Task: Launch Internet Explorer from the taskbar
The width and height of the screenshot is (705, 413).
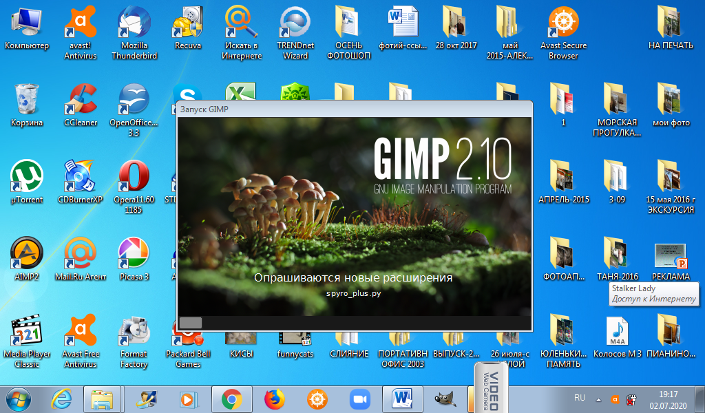Action: (61, 399)
